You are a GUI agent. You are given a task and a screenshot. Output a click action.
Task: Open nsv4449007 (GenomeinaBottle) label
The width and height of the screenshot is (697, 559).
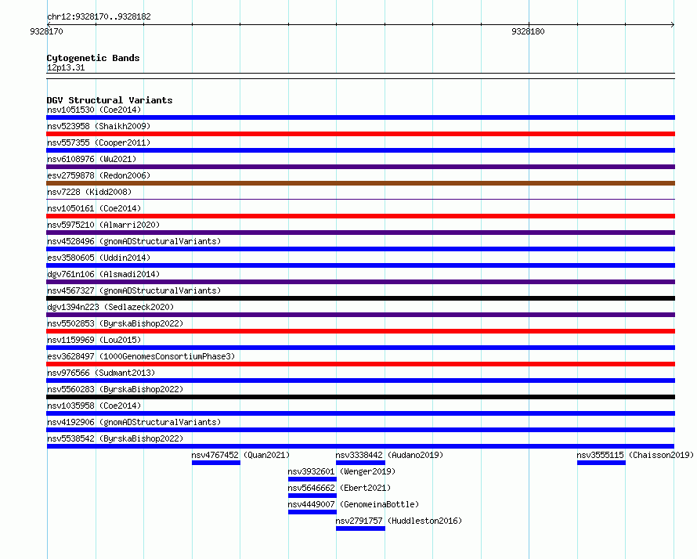click(353, 504)
